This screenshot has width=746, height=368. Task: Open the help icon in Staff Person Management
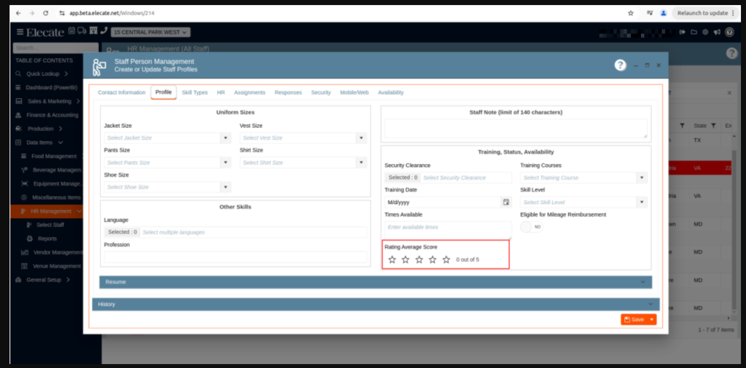(x=620, y=65)
